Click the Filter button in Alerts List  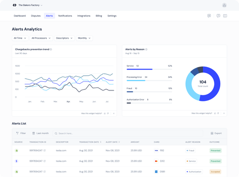tap(21, 133)
